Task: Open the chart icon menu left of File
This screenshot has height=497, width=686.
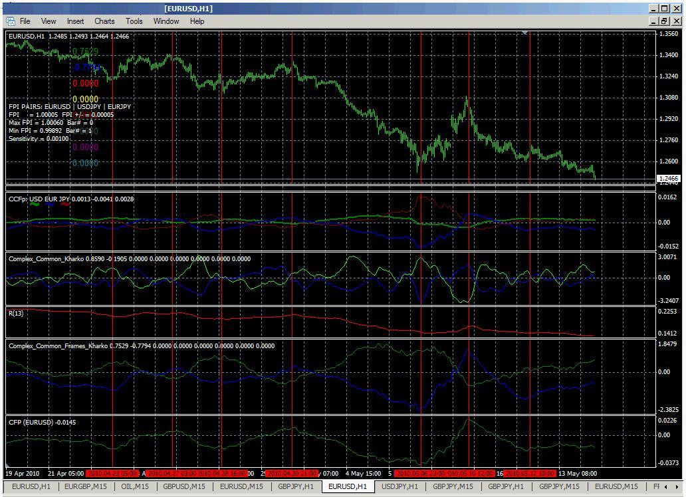Action: pos(11,21)
